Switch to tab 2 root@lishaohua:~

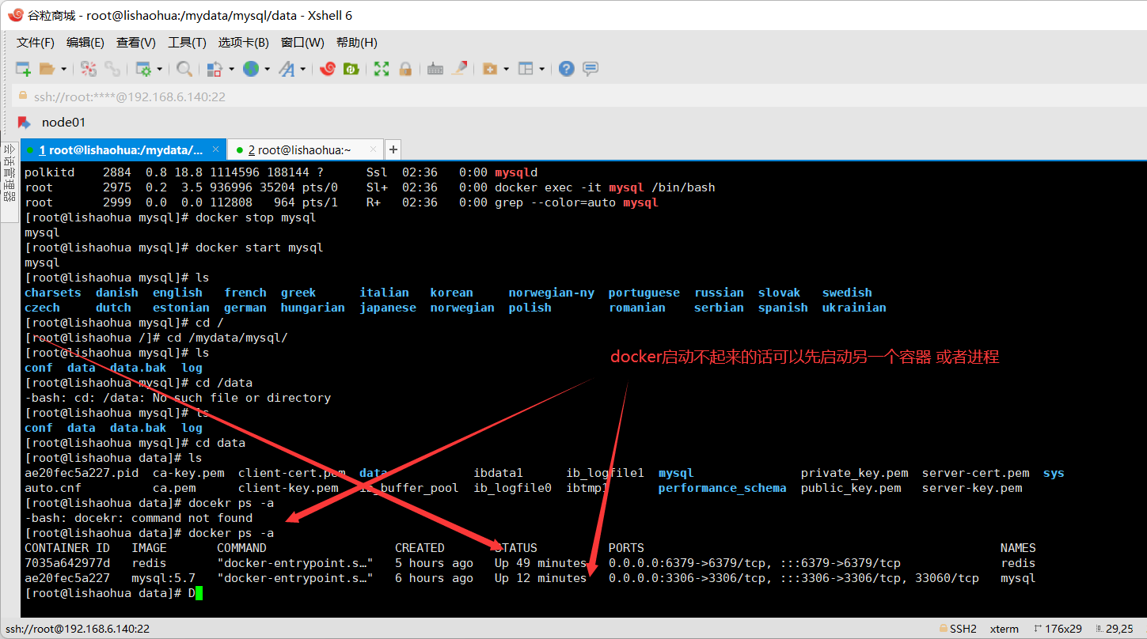(306, 149)
